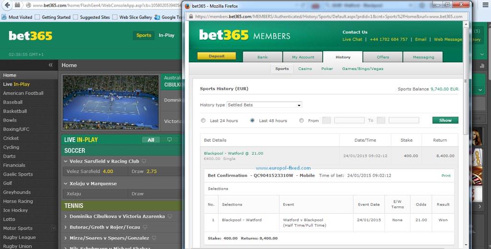This screenshot has height=249, width=491.
Task: Click Firefox icon in popup title bar
Action: [187, 6]
